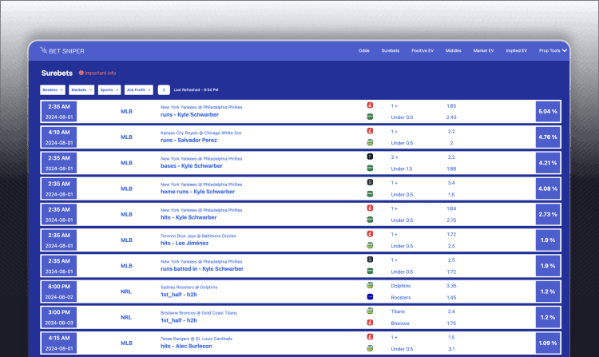Open the Market EV page

[484, 50]
